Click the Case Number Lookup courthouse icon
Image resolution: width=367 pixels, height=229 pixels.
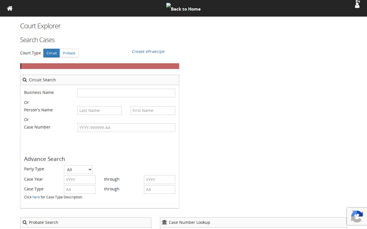pos(164,222)
